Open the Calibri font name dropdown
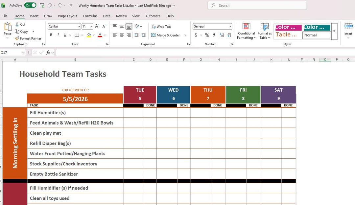Viewport: 355px width, 205px height. 79,27
